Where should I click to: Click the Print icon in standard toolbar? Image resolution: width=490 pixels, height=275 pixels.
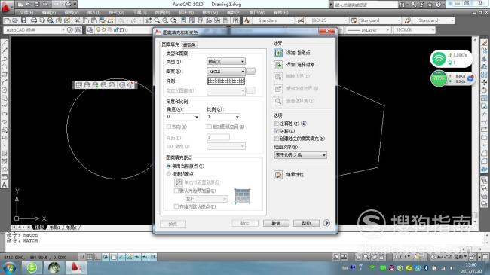(34, 20)
